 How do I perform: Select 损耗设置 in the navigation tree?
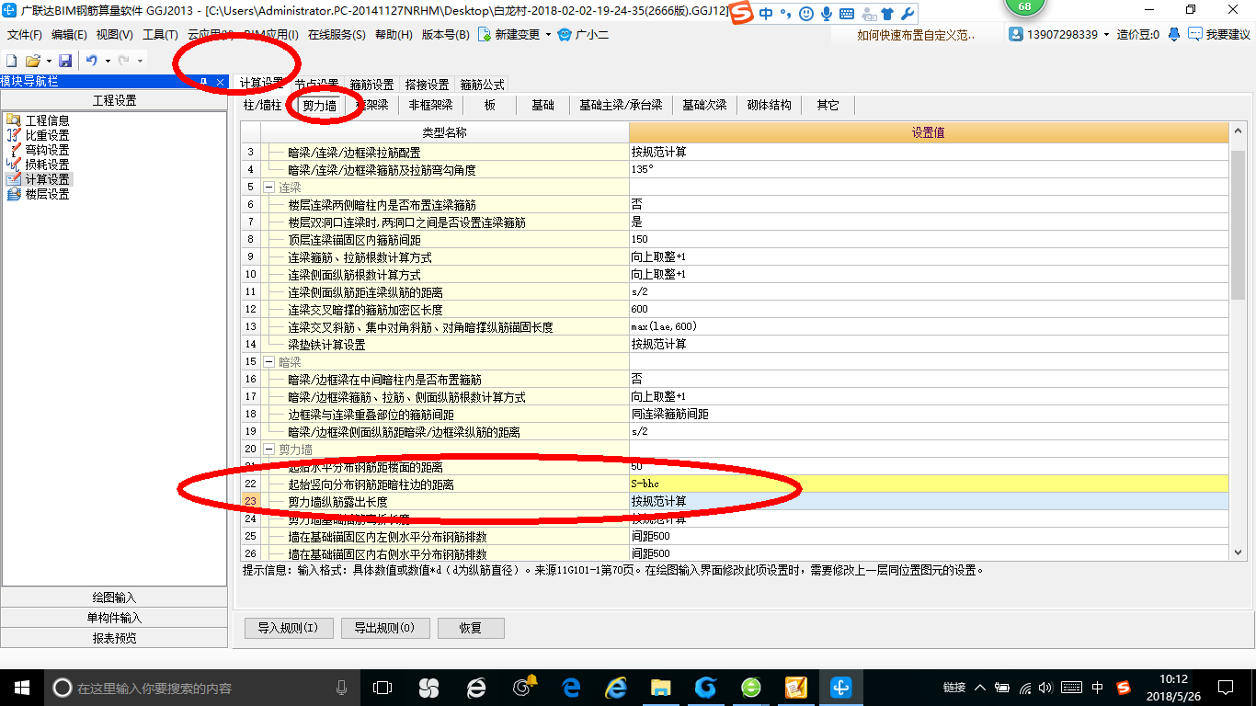pyautogui.click(x=47, y=165)
